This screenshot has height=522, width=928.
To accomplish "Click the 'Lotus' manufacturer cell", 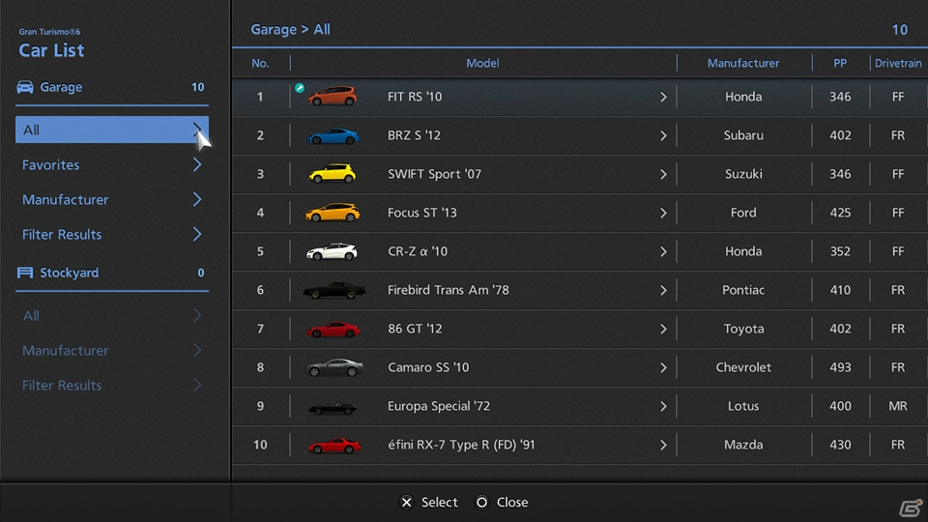I will tap(743, 406).
